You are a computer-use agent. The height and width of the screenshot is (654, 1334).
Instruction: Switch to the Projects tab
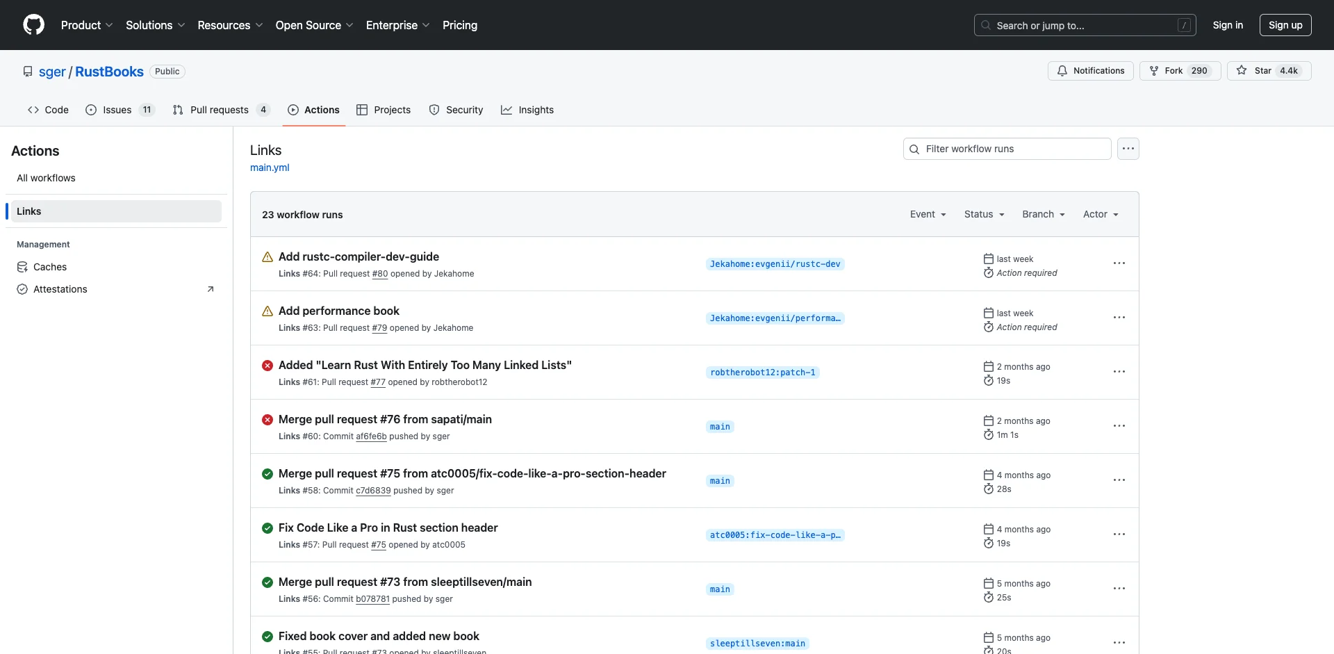coord(384,110)
